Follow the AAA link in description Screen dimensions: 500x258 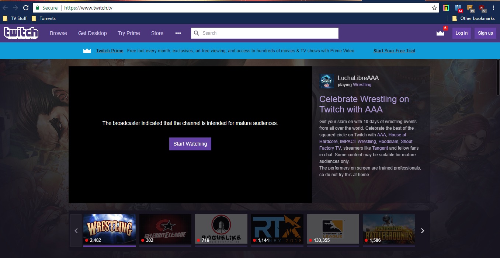[381, 135]
